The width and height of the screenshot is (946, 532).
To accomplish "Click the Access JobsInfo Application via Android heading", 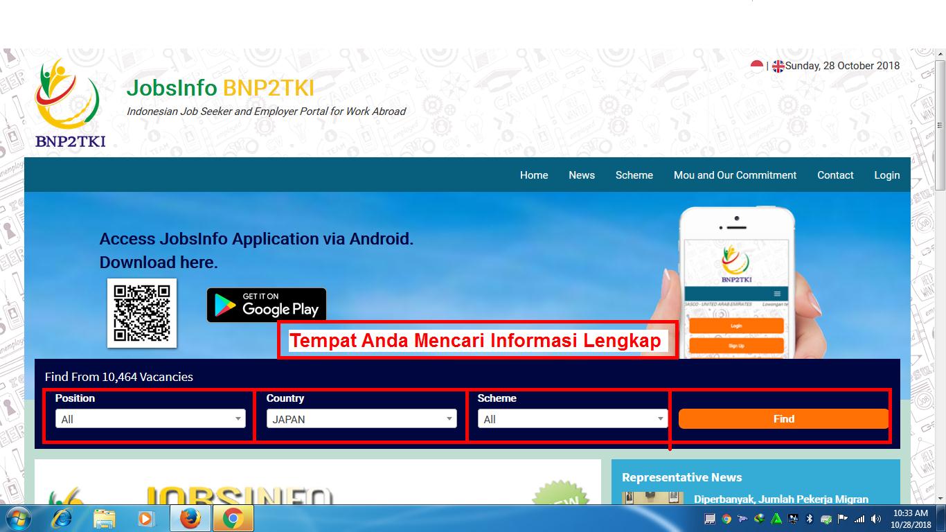I will 256,238.
